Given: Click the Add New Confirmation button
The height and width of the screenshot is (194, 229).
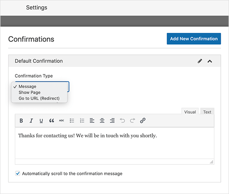Looking at the screenshot, I should 194,39.
